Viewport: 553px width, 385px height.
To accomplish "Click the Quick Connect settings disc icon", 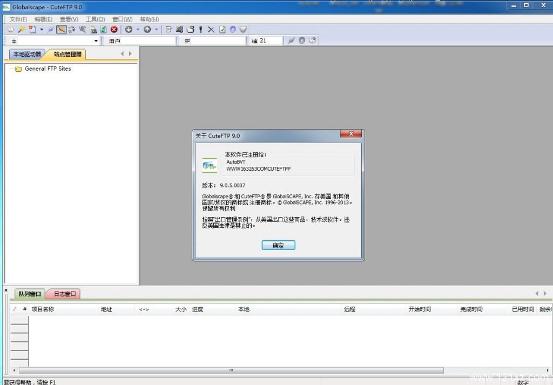I will click(x=302, y=40).
